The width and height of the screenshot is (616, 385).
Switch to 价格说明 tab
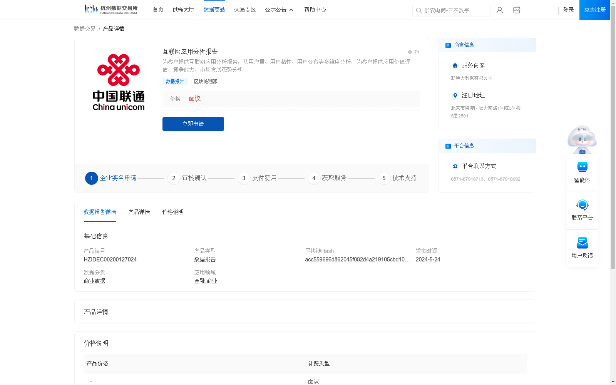coord(173,212)
